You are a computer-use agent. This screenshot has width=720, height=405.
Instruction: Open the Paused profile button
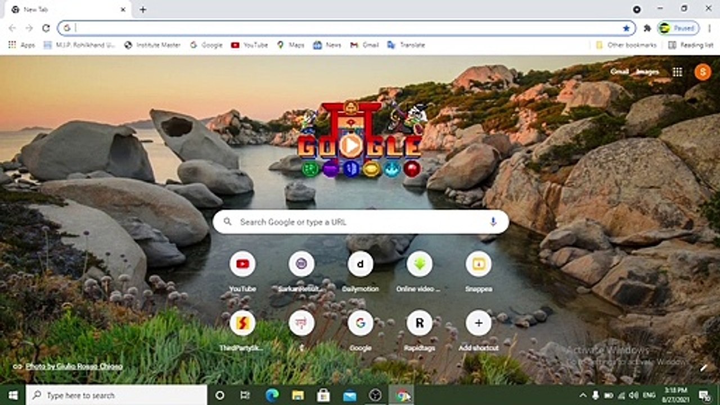678,28
